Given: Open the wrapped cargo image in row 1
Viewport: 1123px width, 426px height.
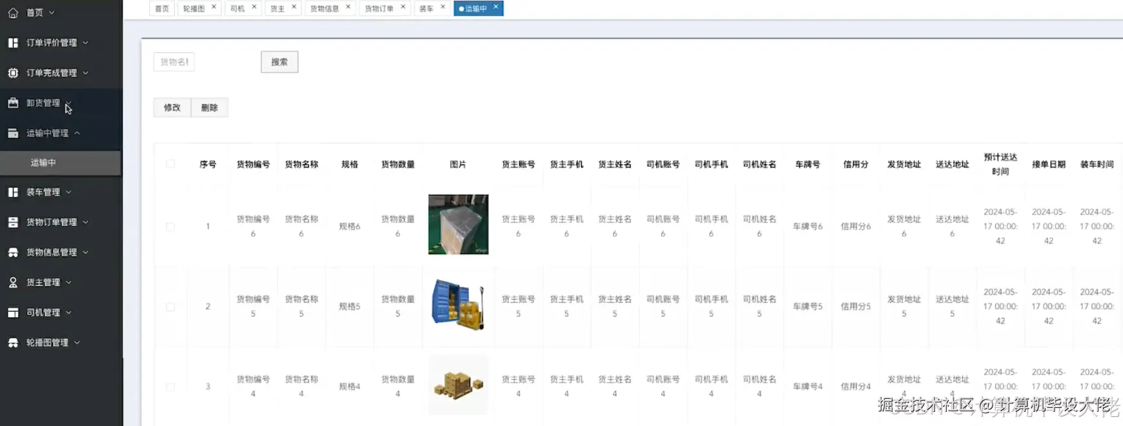Looking at the screenshot, I should coord(458,224).
